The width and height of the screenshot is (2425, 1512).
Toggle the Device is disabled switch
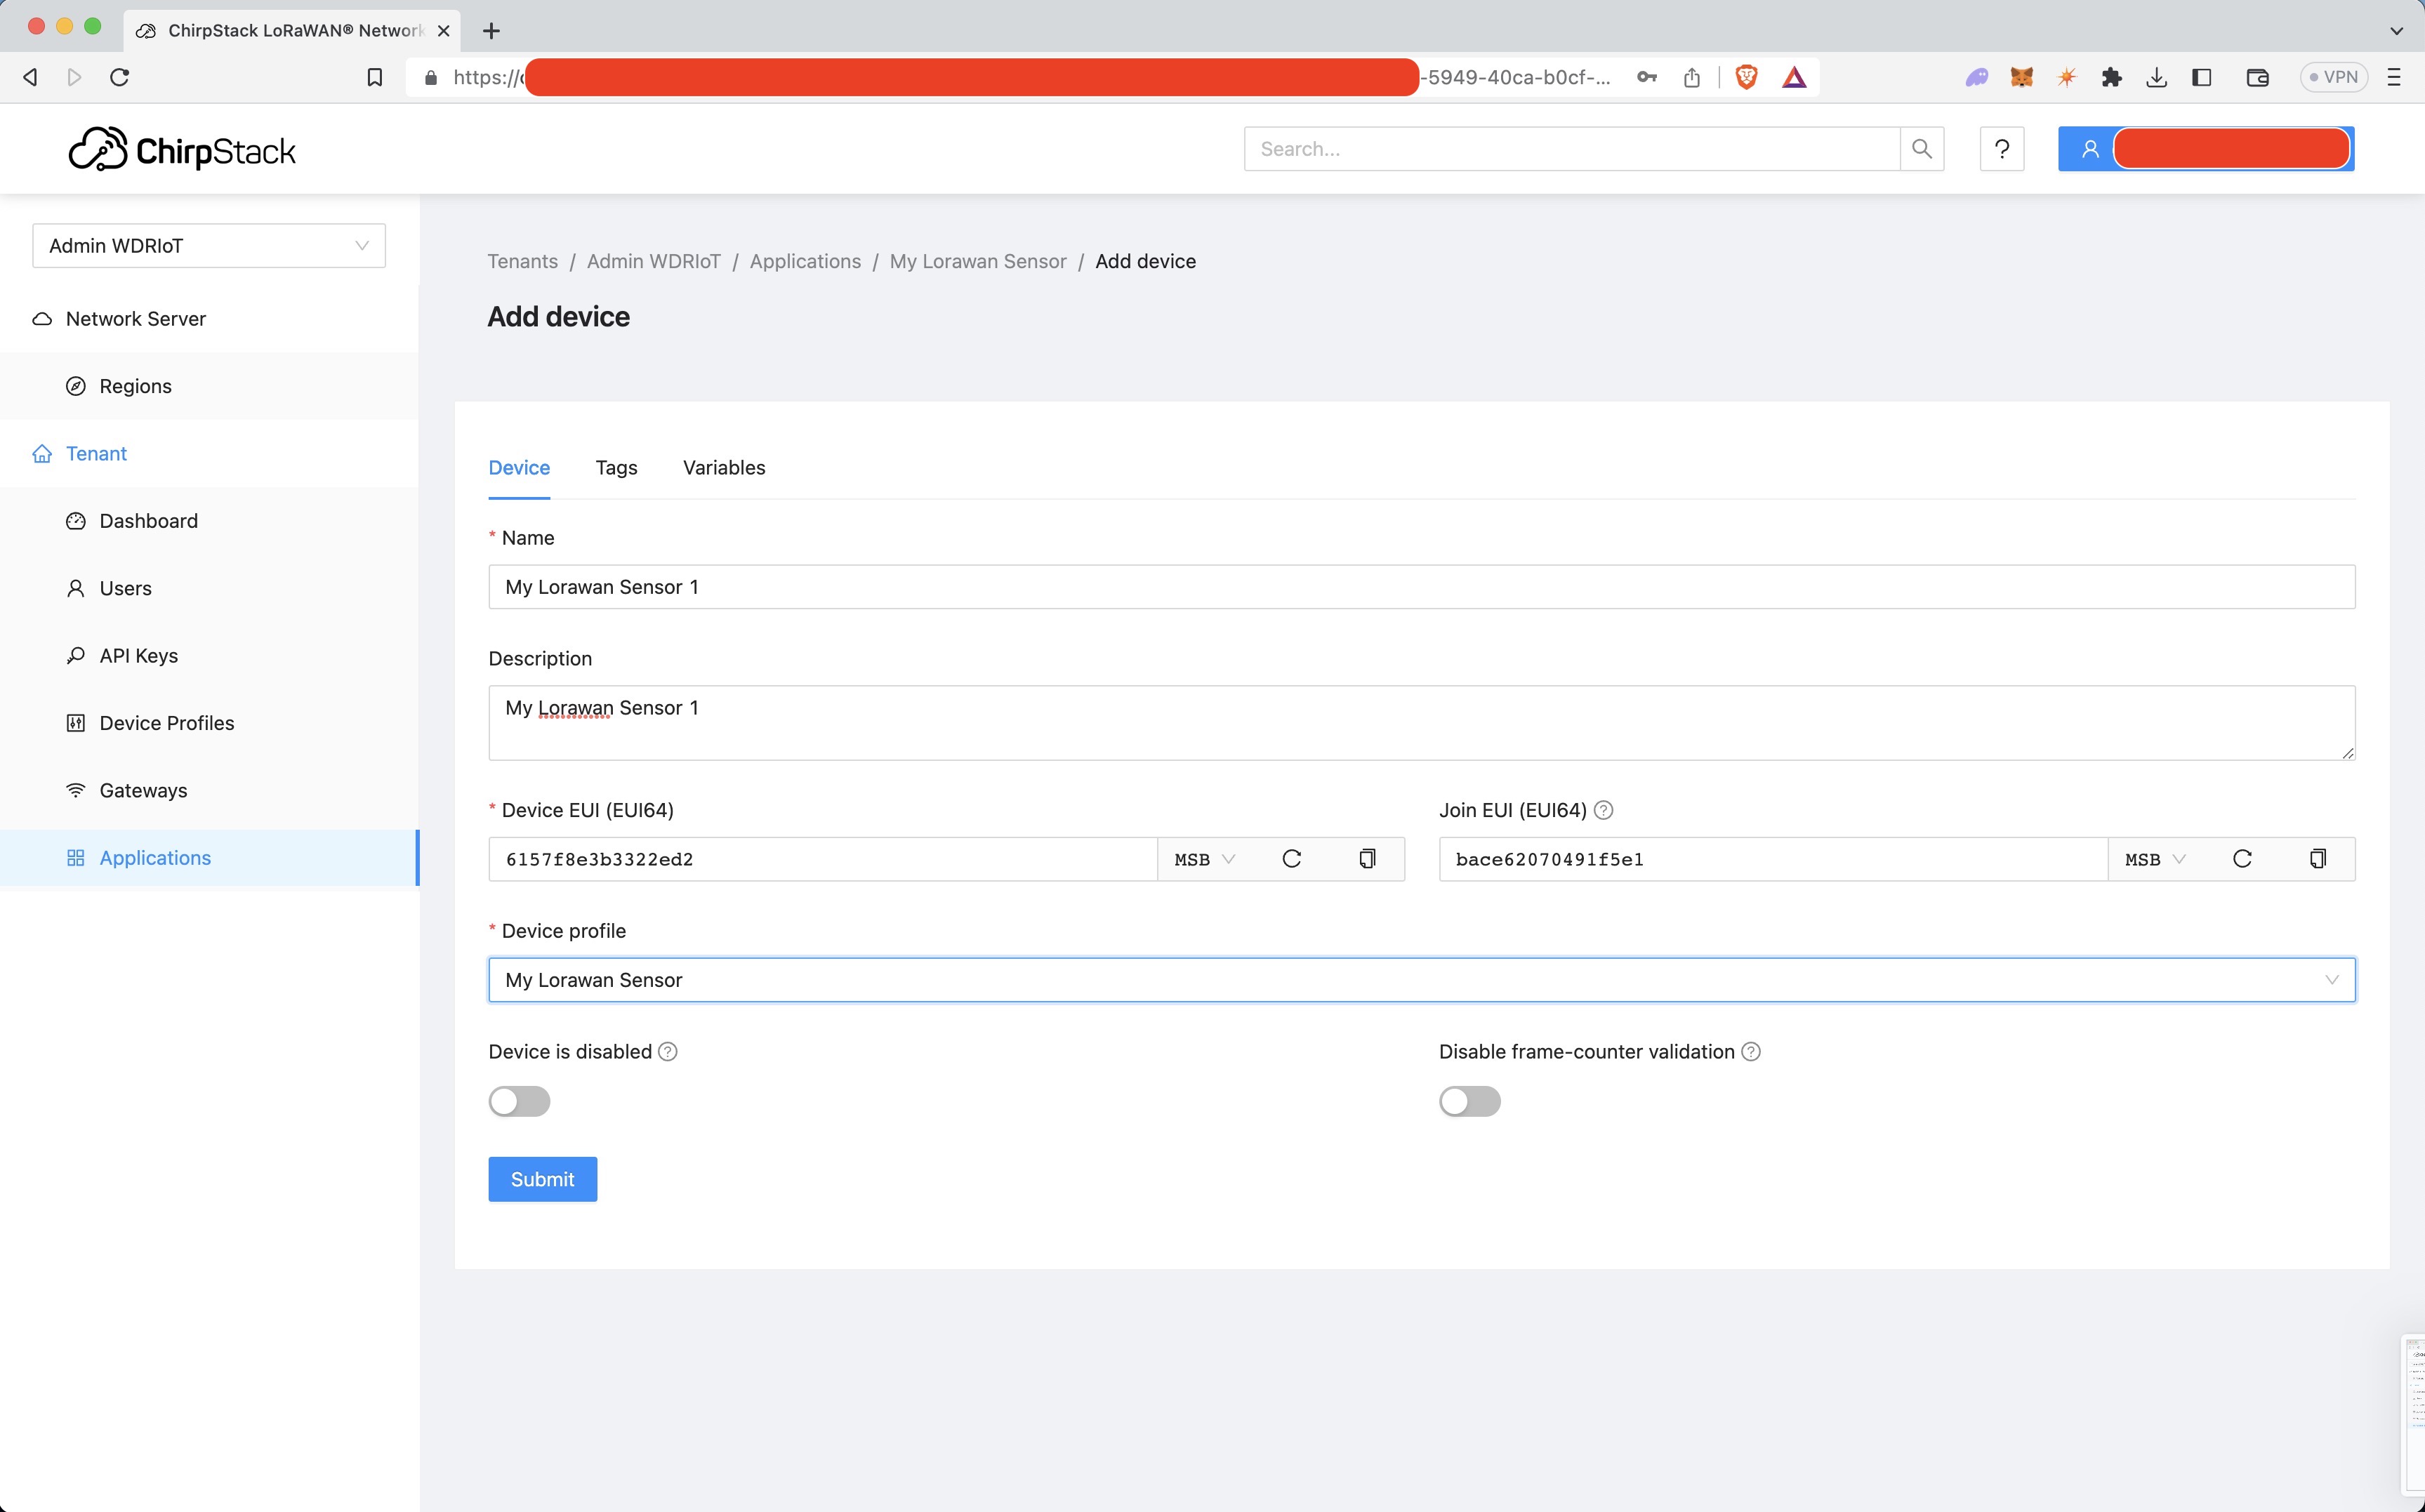(519, 1101)
